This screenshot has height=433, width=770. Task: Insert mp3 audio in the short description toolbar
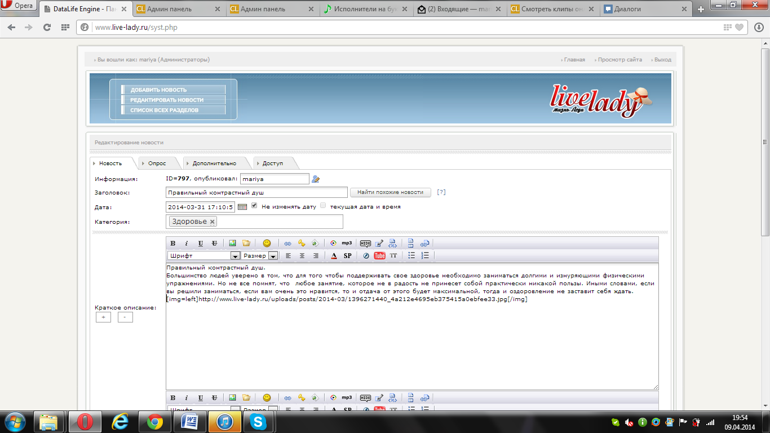click(x=347, y=243)
